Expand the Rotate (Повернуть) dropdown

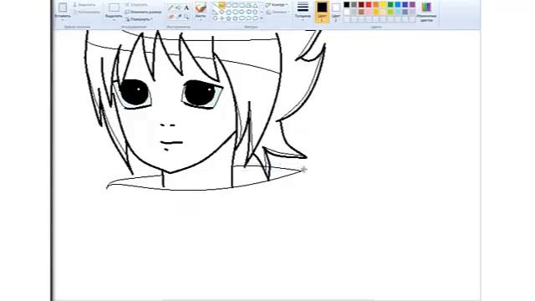click(139, 19)
